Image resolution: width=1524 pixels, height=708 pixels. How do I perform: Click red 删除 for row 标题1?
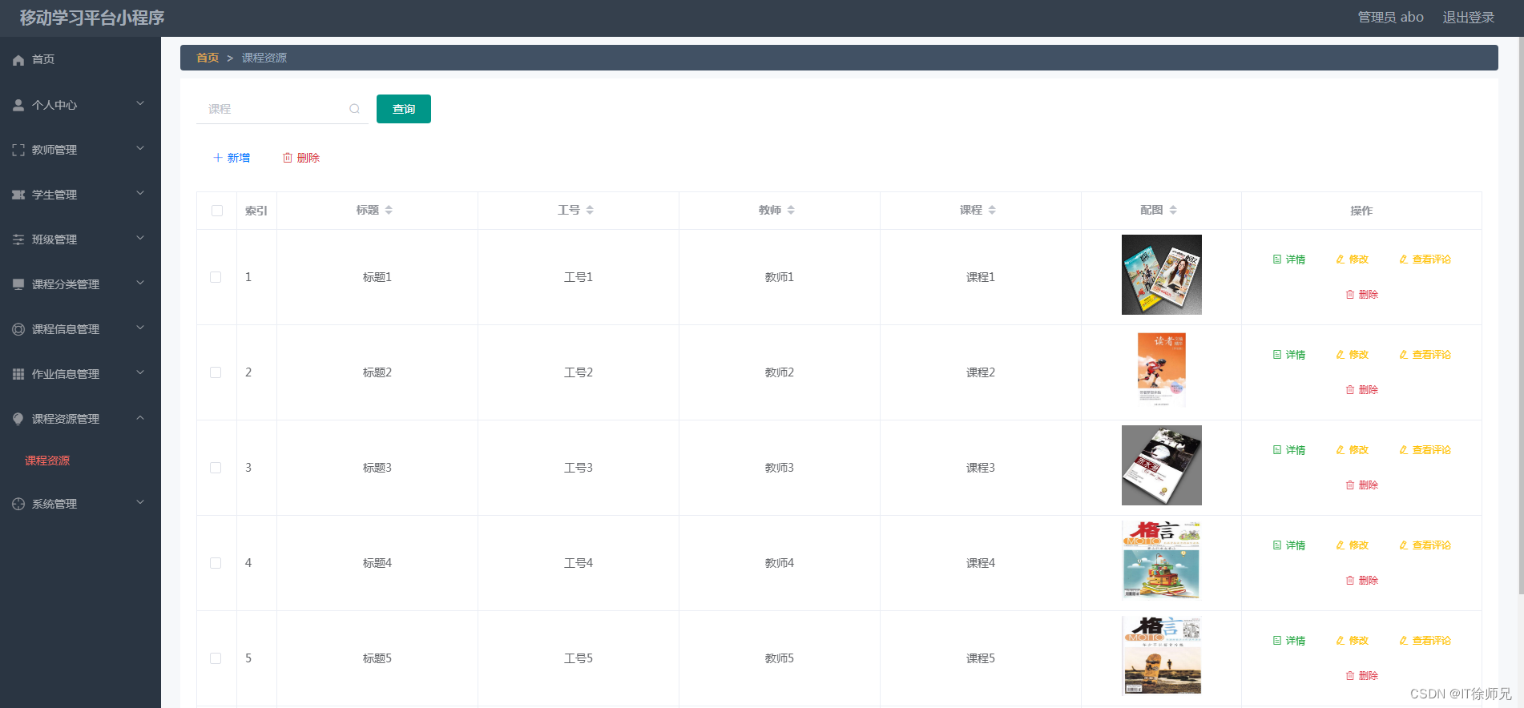pyautogui.click(x=1362, y=295)
